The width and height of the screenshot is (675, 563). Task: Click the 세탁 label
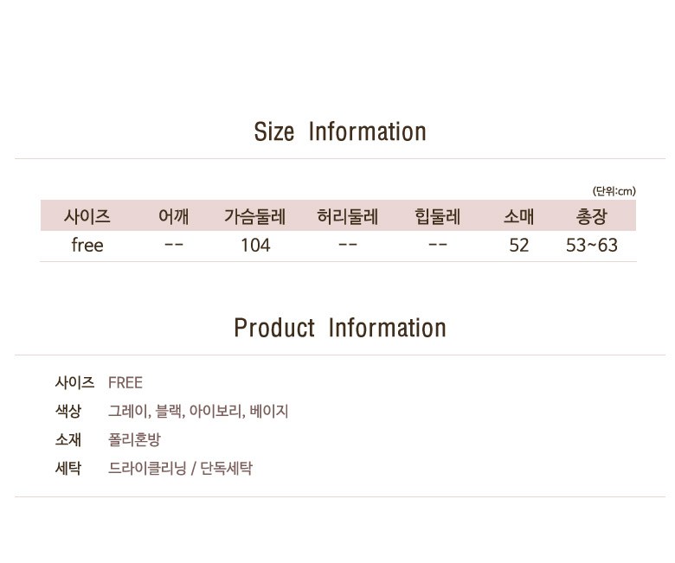click(x=68, y=468)
